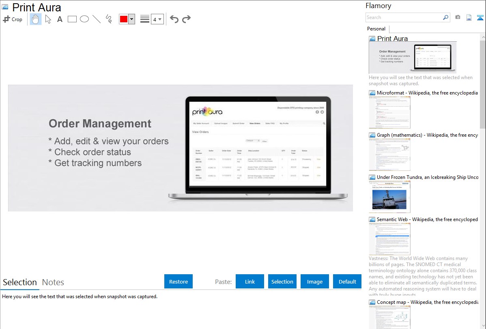This screenshot has width=486, height=329.
Task: Click the Paste Selection button
Action: coord(282,282)
